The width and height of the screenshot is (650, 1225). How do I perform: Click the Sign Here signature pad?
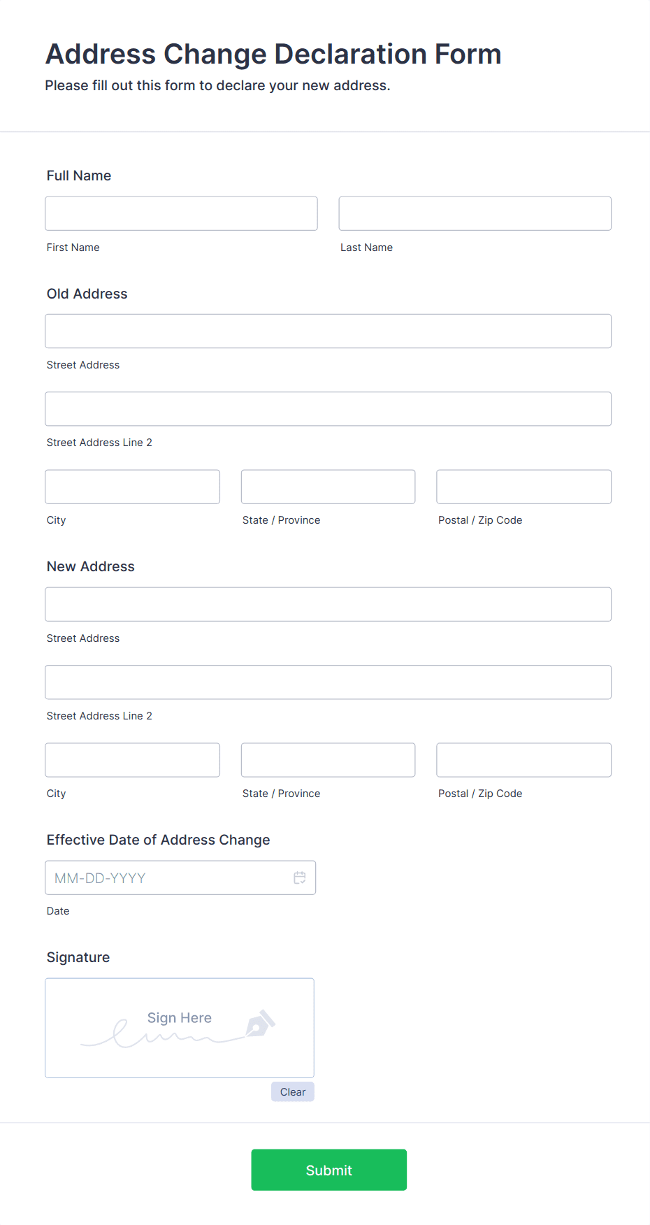179,1028
